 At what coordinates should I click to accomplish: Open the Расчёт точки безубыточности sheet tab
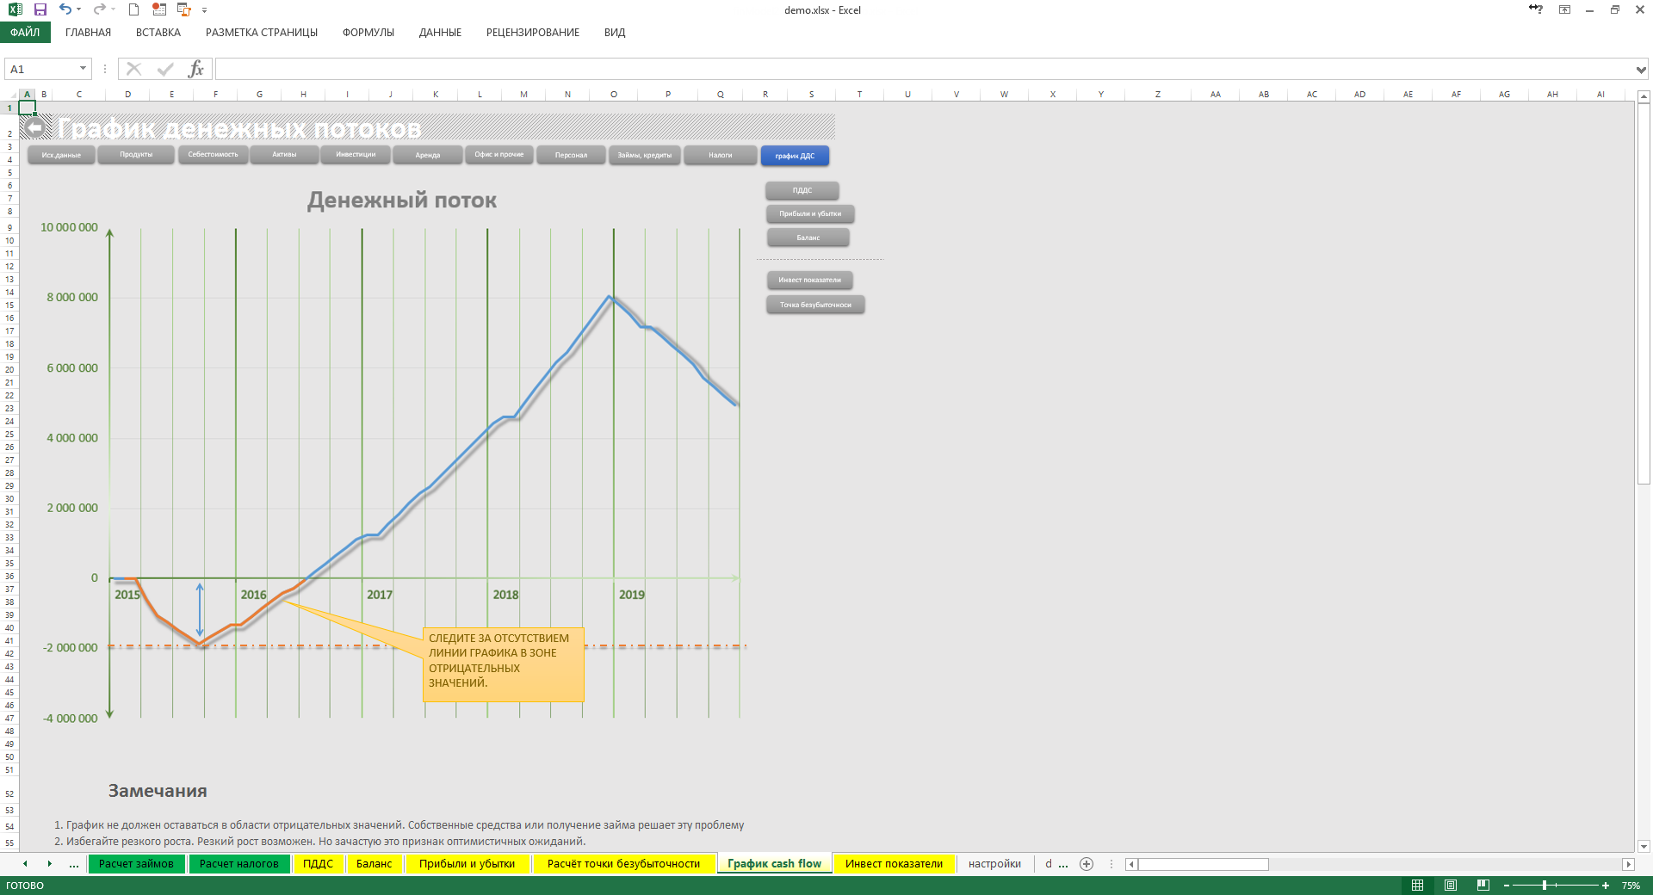point(623,864)
